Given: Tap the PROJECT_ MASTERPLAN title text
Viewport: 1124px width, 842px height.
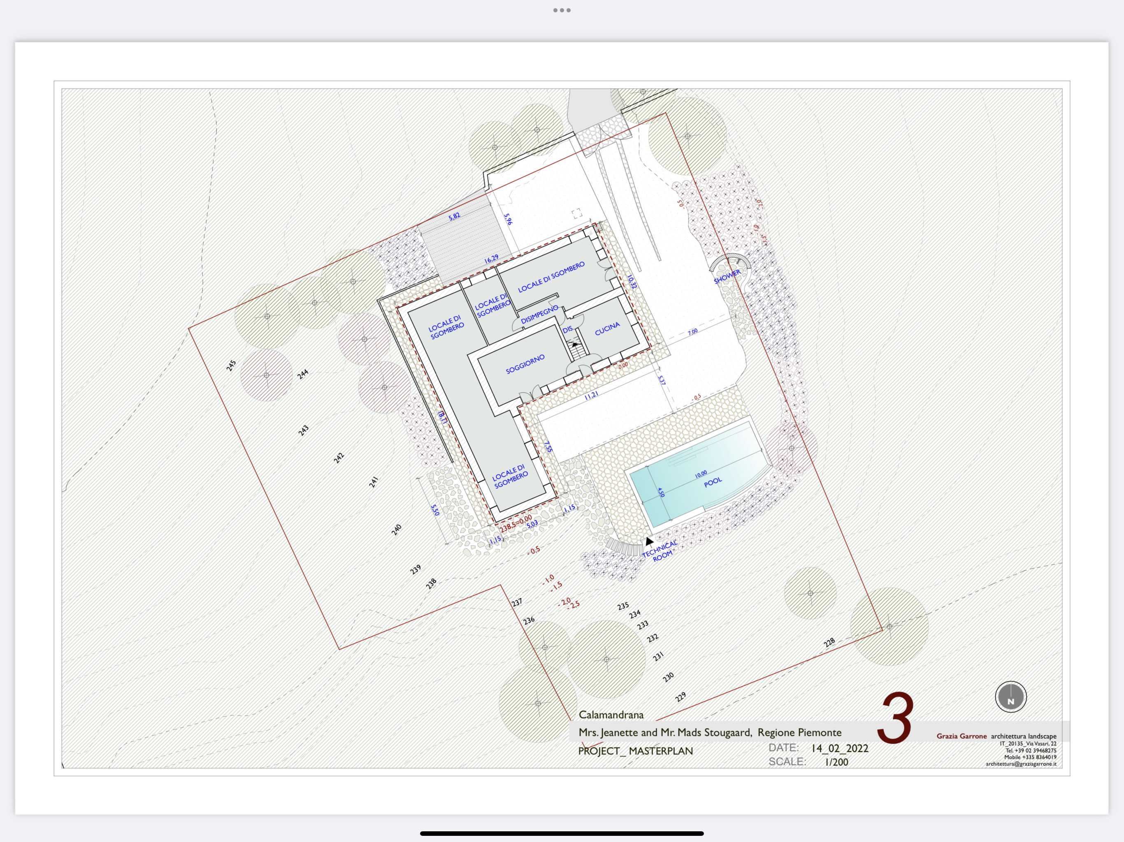Looking at the screenshot, I should point(635,751).
